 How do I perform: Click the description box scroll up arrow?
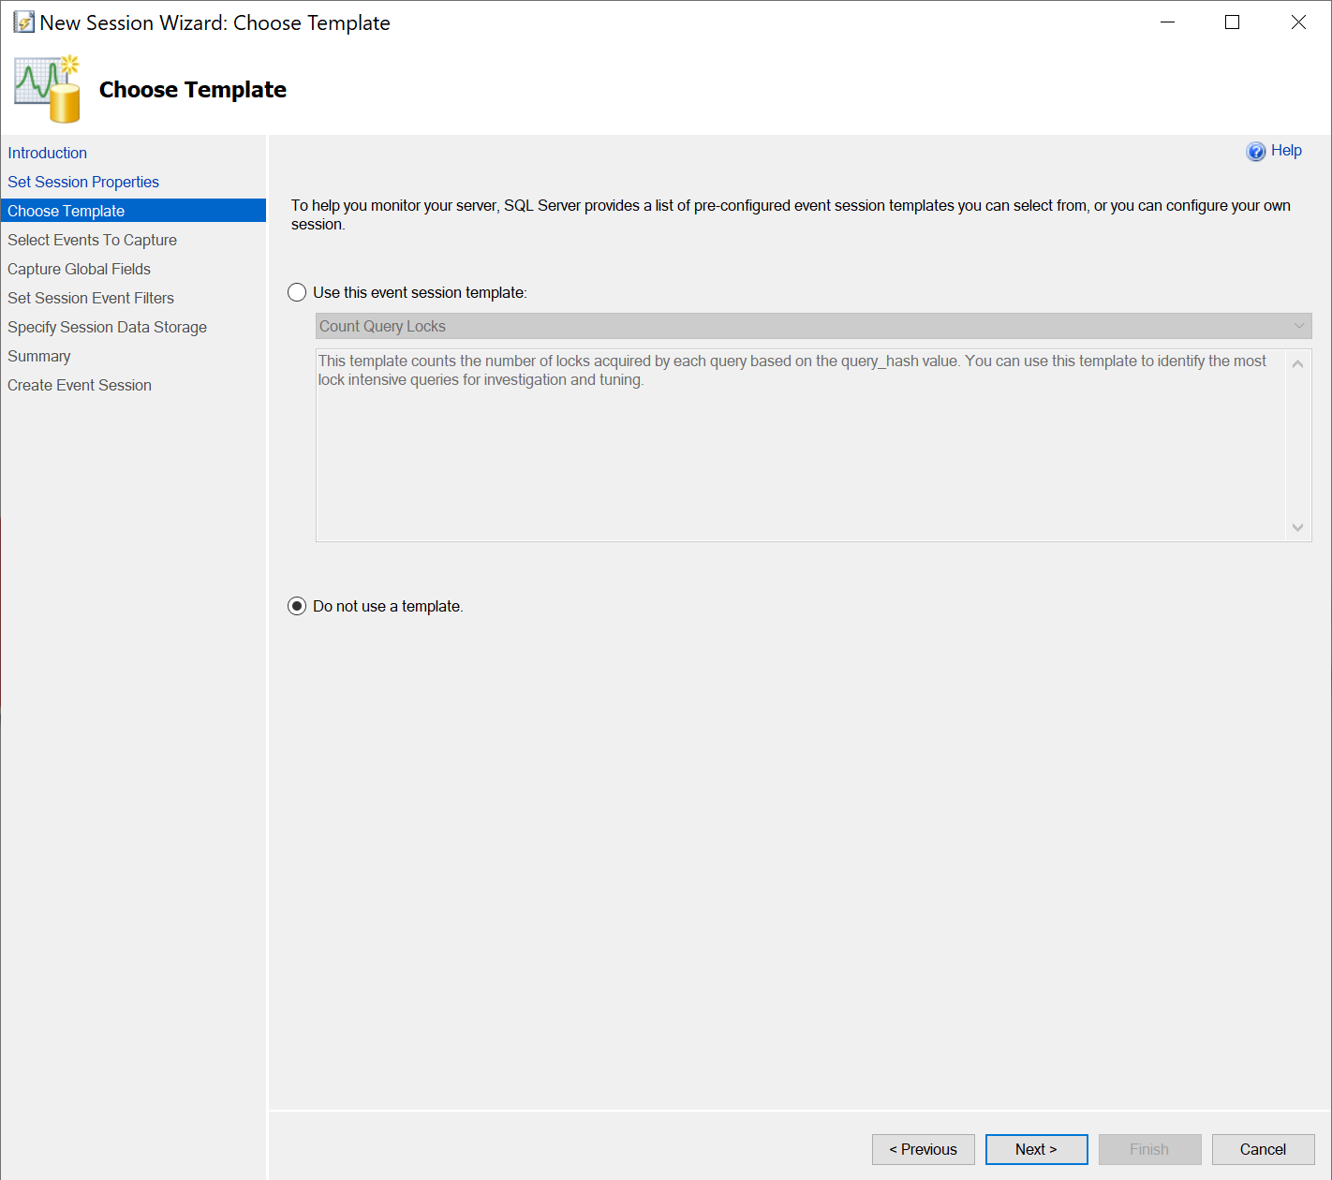[x=1297, y=363]
